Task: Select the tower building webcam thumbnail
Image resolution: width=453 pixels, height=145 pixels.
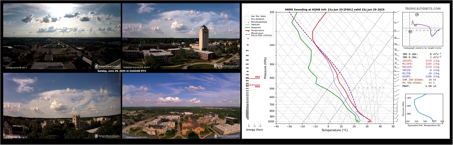Action: pyautogui.click(x=181, y=36)
